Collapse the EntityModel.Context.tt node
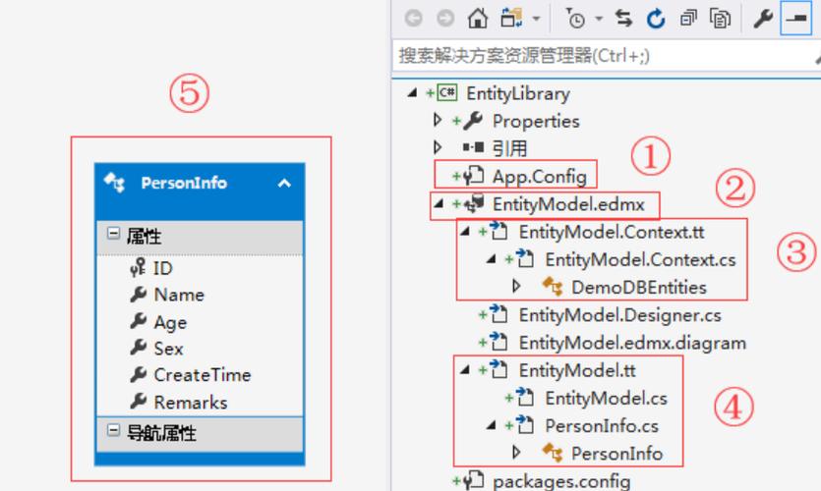Viewport: 821px width, 491px height. 465,231
